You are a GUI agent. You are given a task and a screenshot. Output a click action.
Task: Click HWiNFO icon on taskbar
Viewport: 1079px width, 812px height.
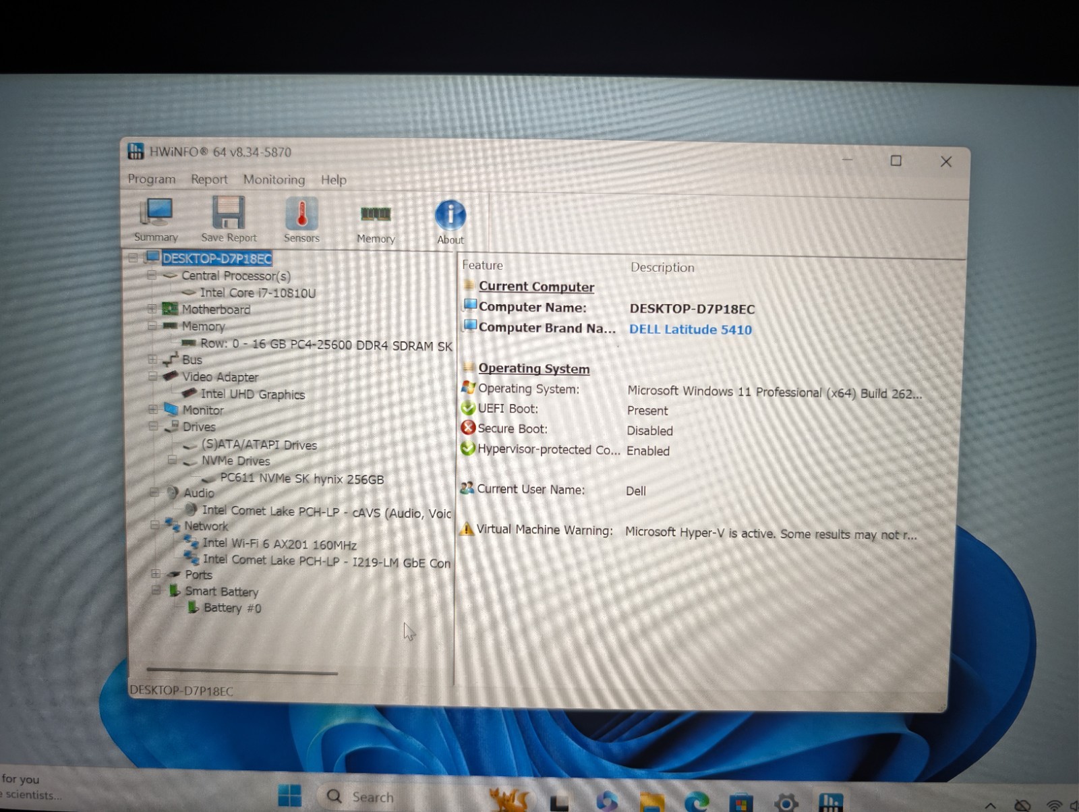point(830,802)
